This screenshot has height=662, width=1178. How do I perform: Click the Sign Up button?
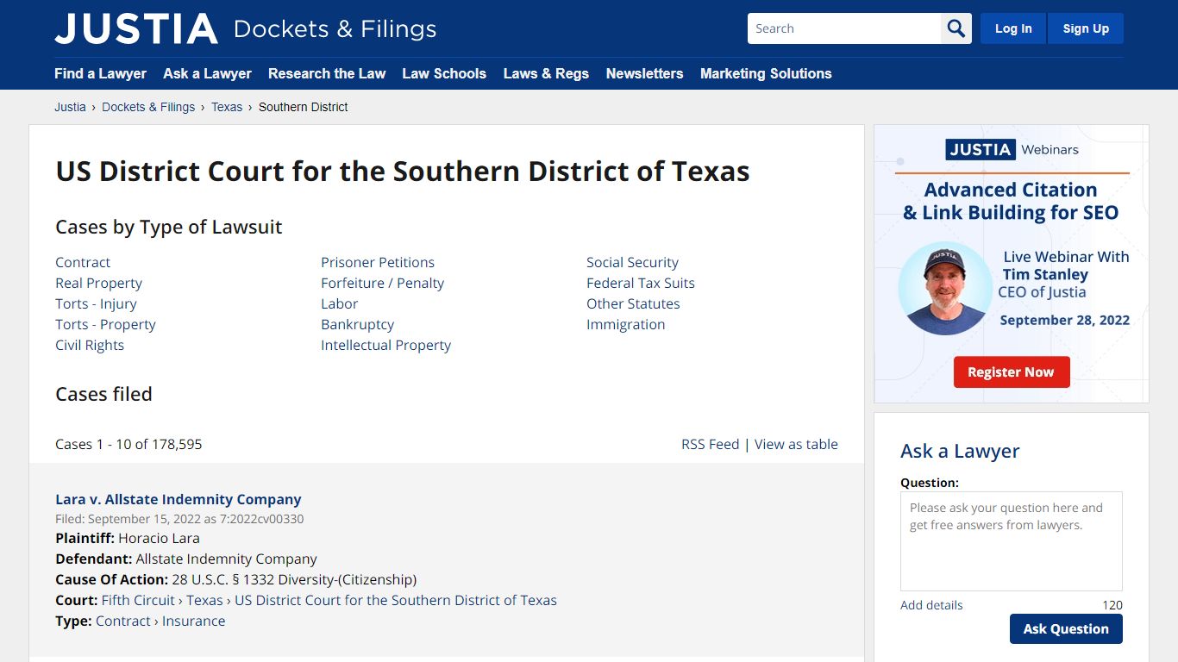pyautogui.click(x=1086, y=28)
